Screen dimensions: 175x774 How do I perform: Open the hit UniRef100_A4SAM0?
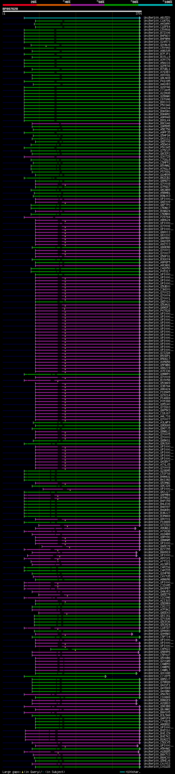pyautogui.click(x=157, y=24)
